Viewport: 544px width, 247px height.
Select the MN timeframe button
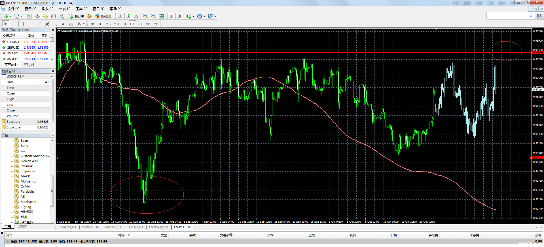point(156,24)
